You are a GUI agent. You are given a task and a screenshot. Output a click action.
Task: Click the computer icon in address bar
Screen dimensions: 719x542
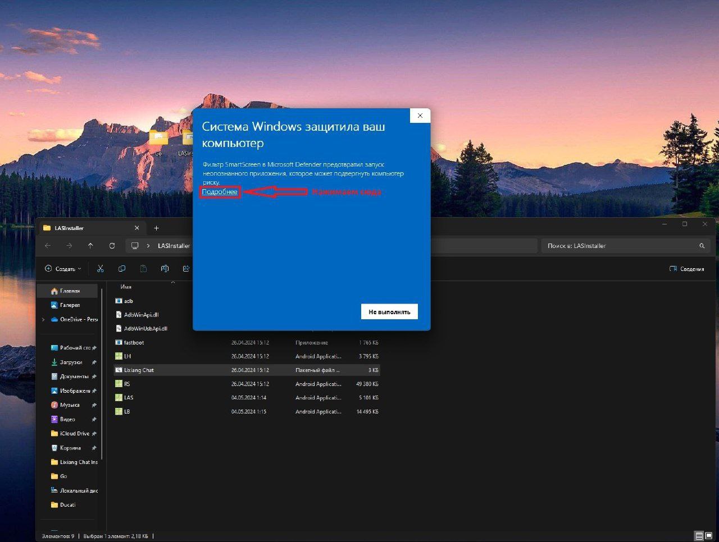coord(135,246)
